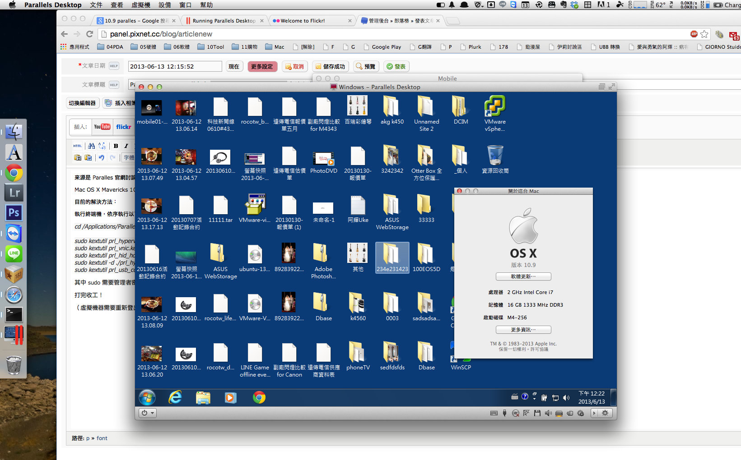The image size is (741, 460).
Task: Publish the article with the 發表 button
Action: click(x=396, y=66)
